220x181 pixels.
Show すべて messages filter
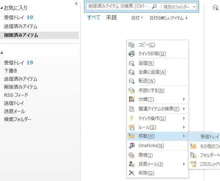[x=93, y=18]
